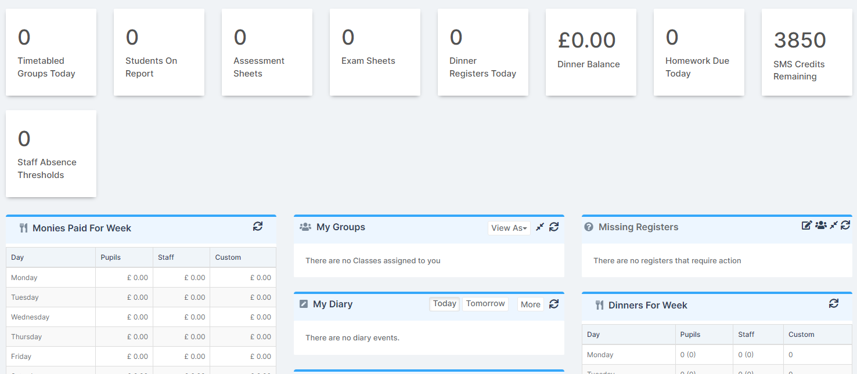
Task: Switch My Diary to Today
Action: coord(444,304)
